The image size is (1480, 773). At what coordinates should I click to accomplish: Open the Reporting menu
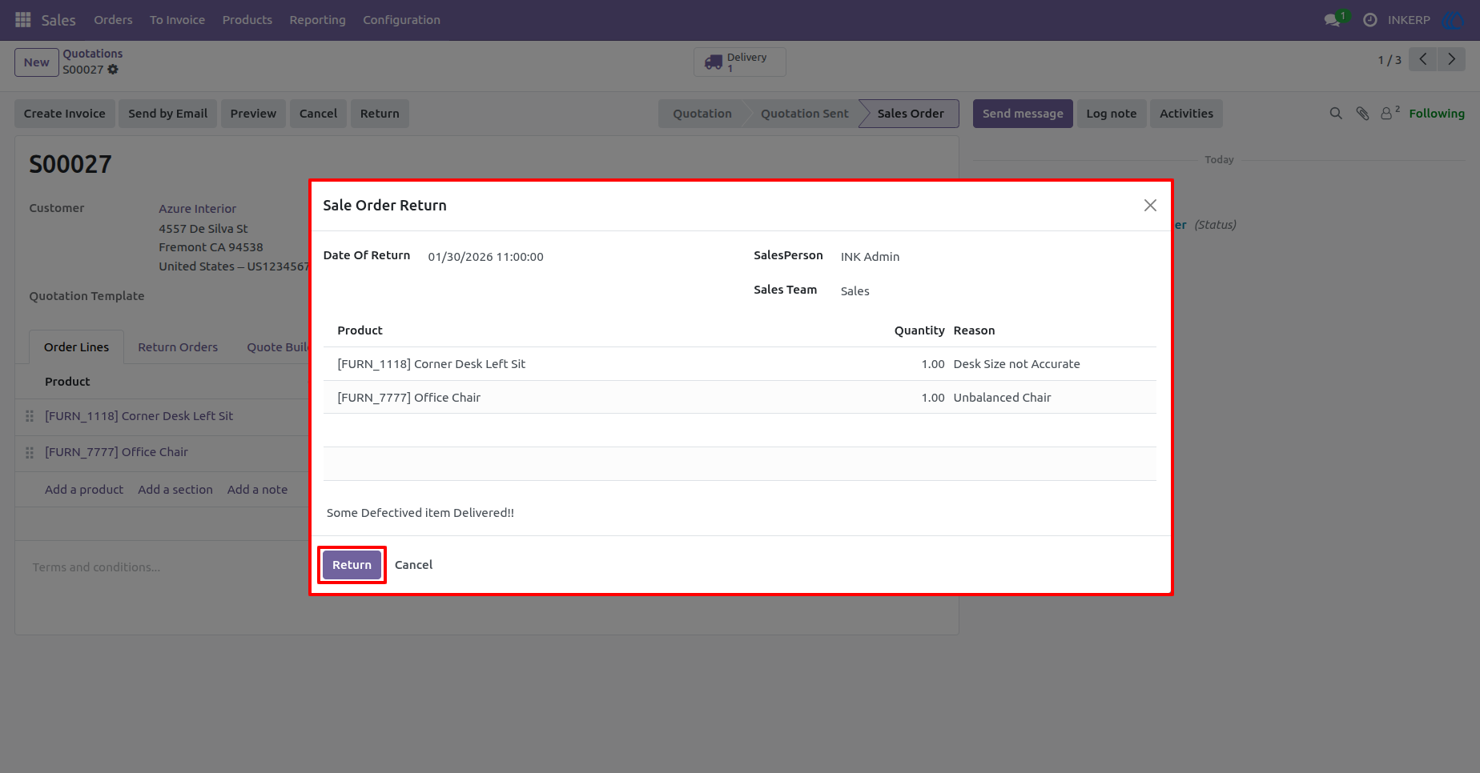(317, 20)
